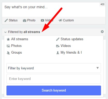Select the Custom post tab
108x99 pixels.
click(66, 20)
